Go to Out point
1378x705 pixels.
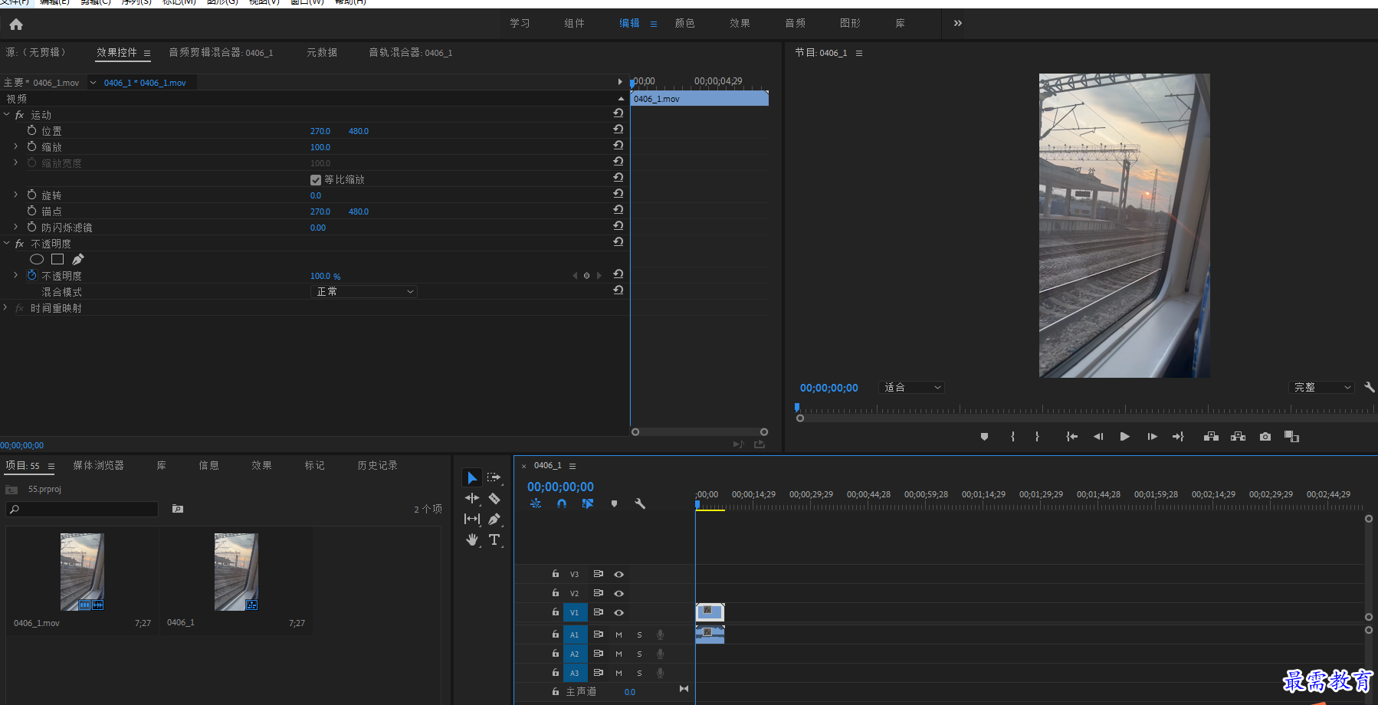[x=1179, y=437]
